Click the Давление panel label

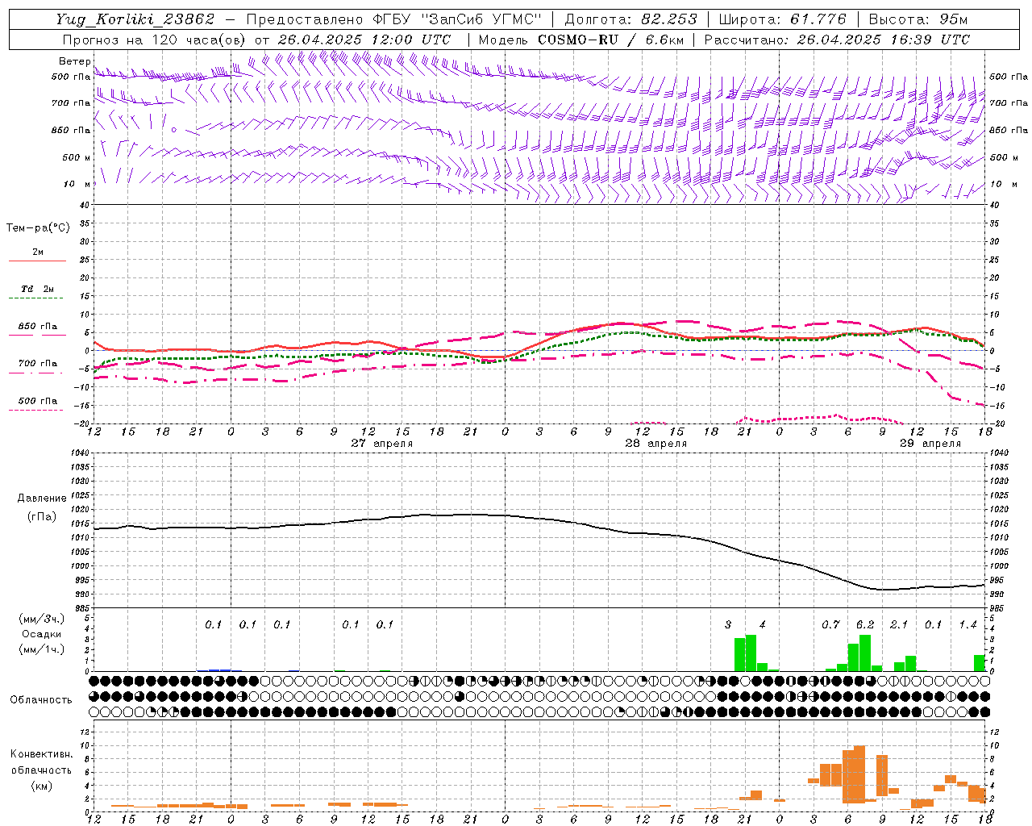[42, 499]
